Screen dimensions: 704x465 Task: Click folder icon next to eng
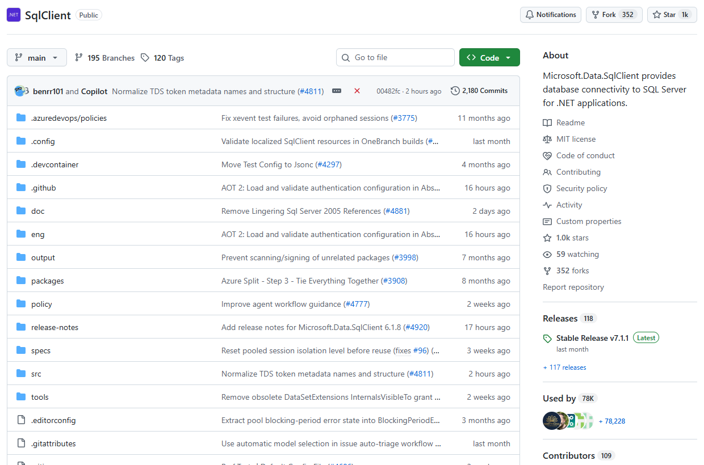tap(21, 234)
